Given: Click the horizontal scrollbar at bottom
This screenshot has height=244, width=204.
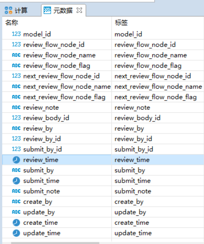Looking at the screenshot, I should 55,243.
